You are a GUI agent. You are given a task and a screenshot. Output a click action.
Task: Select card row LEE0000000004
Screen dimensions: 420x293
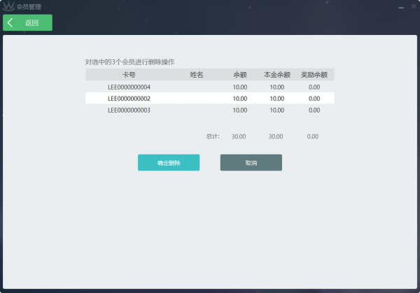pyautogui.click(x=210, y=87)
